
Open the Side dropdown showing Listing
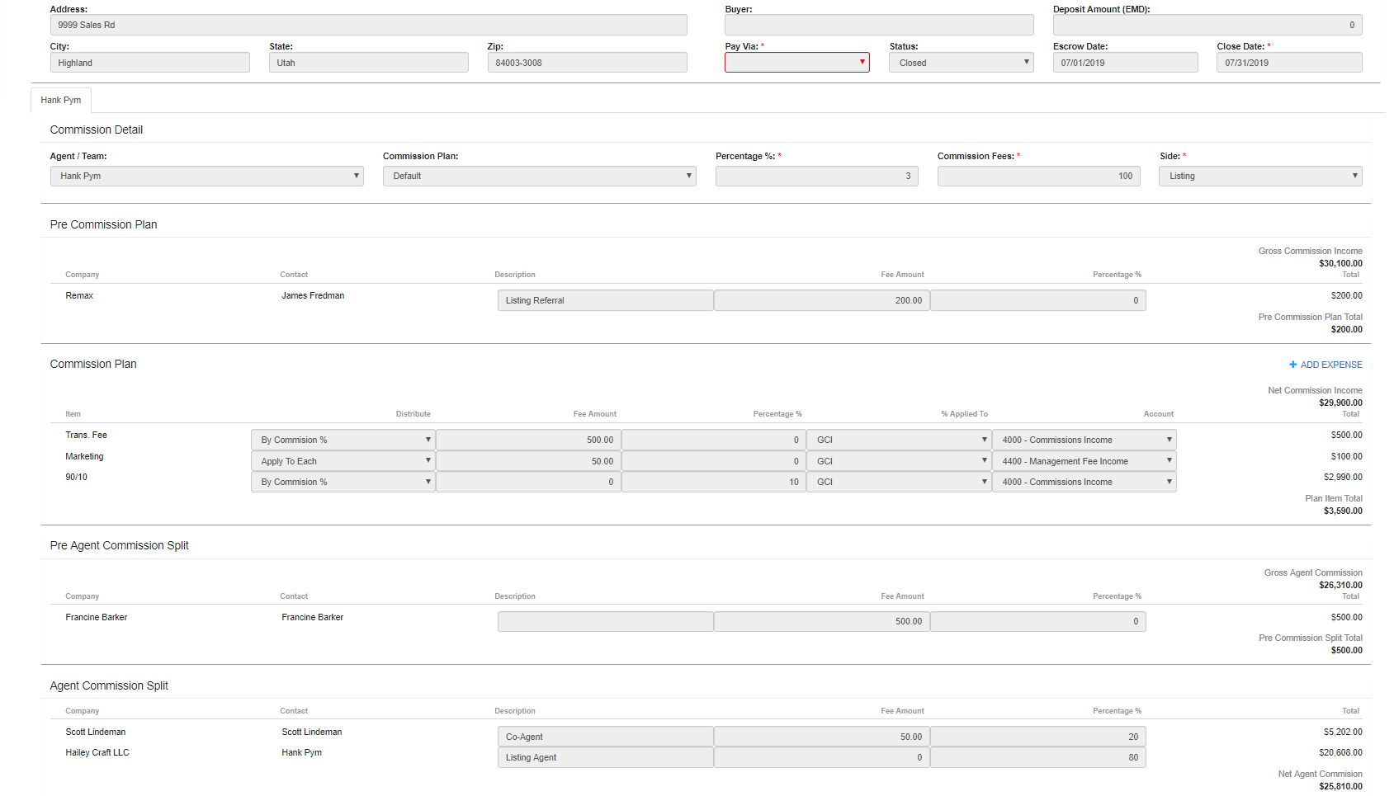click(x=1259, y=176)
